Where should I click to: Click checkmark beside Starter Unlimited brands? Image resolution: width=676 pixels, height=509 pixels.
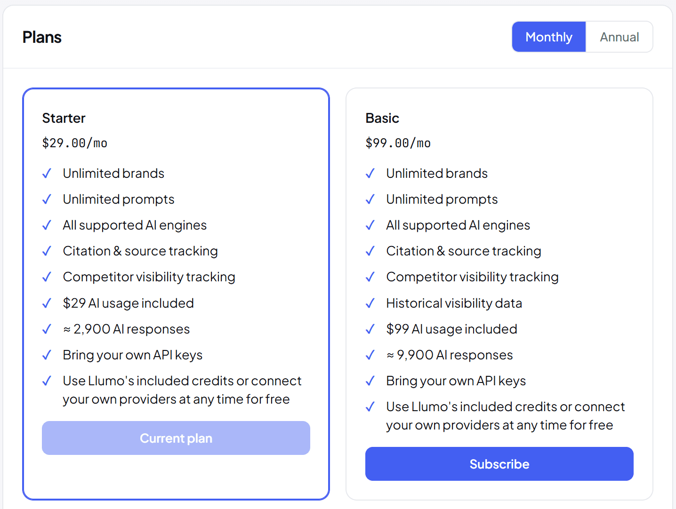(x=47, y=174)
